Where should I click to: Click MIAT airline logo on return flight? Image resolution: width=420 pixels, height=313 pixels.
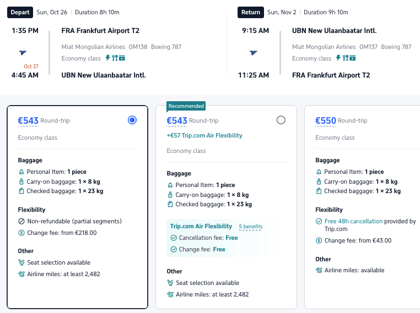point(253,53)
